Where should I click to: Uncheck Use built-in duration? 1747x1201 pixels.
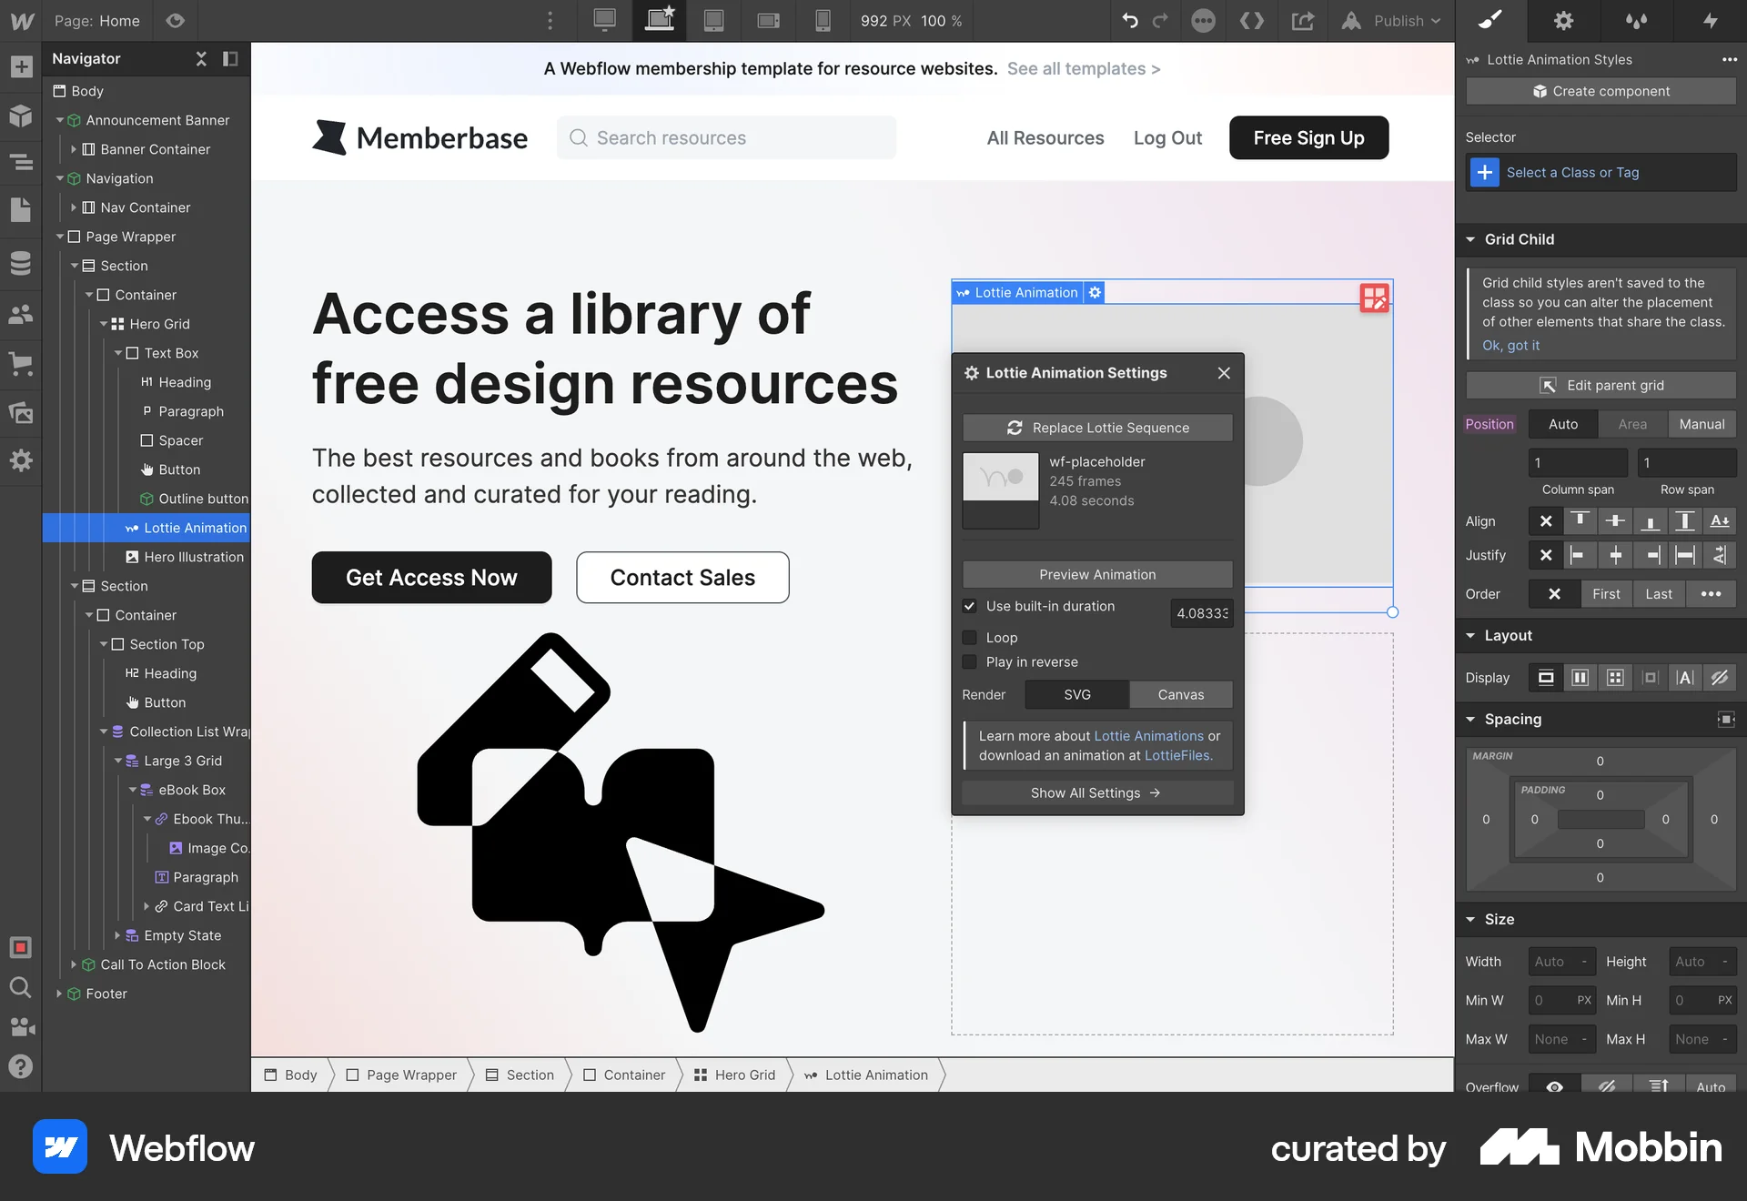coord(970,606)
